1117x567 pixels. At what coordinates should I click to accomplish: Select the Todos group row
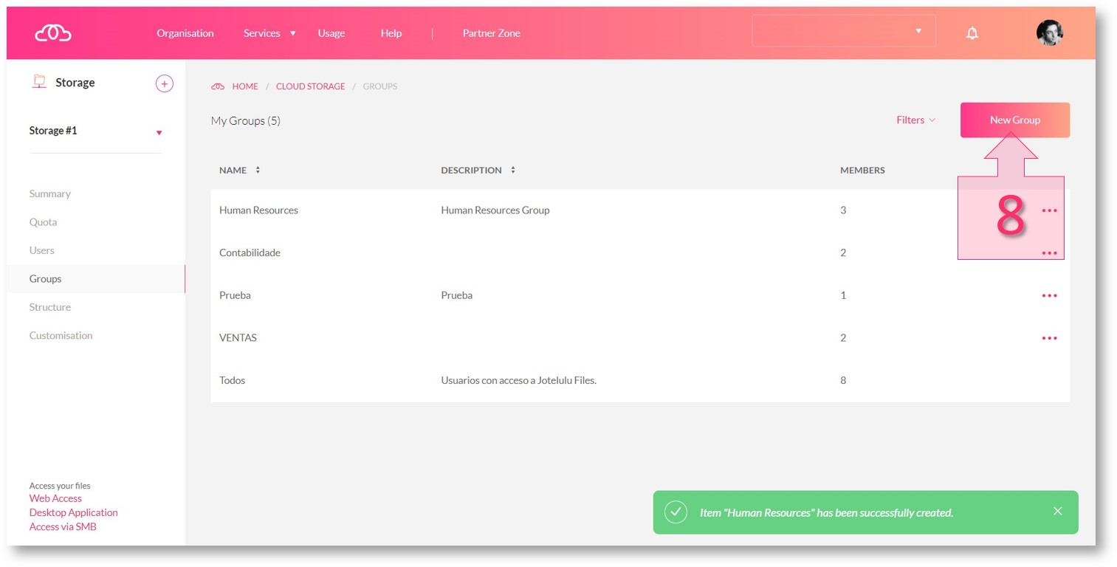pyautogui.click(x=232, y=380)
